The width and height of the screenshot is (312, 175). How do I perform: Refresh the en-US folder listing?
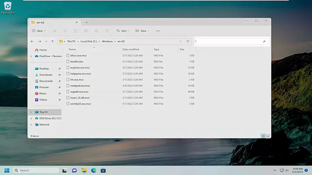pos(188,41)
